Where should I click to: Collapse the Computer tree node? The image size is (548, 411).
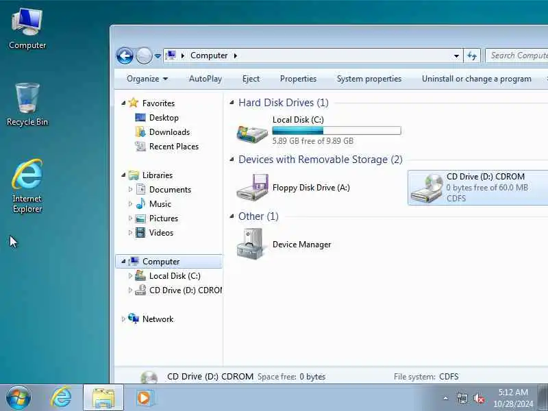(x=123, y=262)
